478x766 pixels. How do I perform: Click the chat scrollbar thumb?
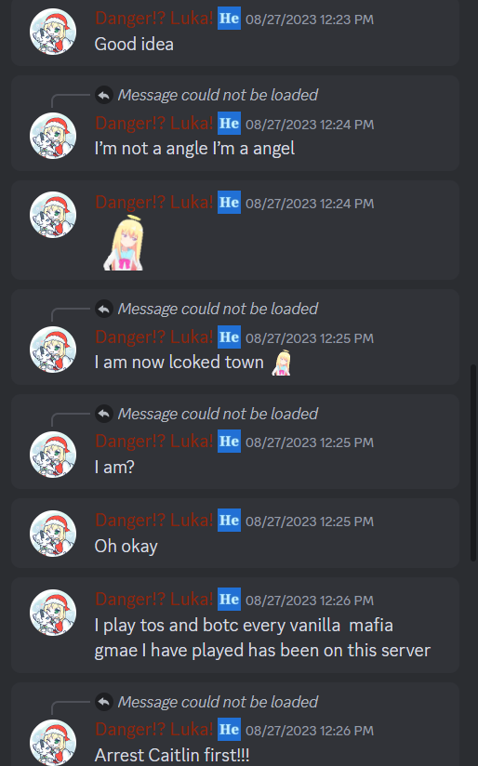[473, 462]
